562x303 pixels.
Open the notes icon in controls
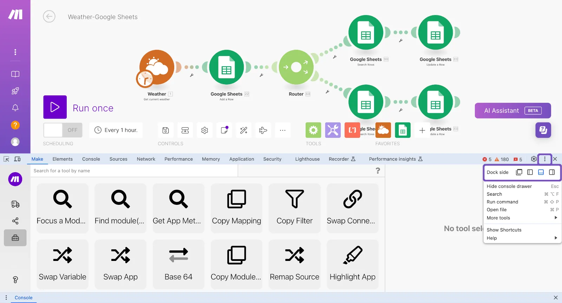click(x=224, y=130)
